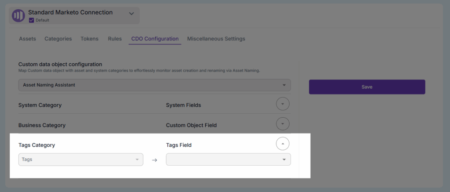
Task: Click the Custom Object Field label
Action: point(191,125)
